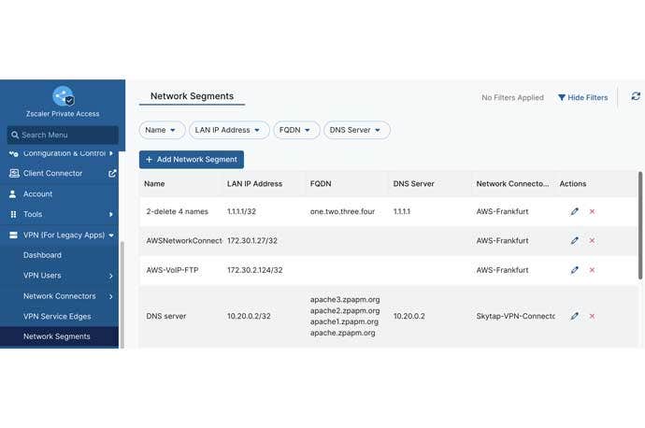Image resolution: width=645 pixels, height=428 pixels.
Task: Open the Dashboard menu item
Action: (42, 255)
